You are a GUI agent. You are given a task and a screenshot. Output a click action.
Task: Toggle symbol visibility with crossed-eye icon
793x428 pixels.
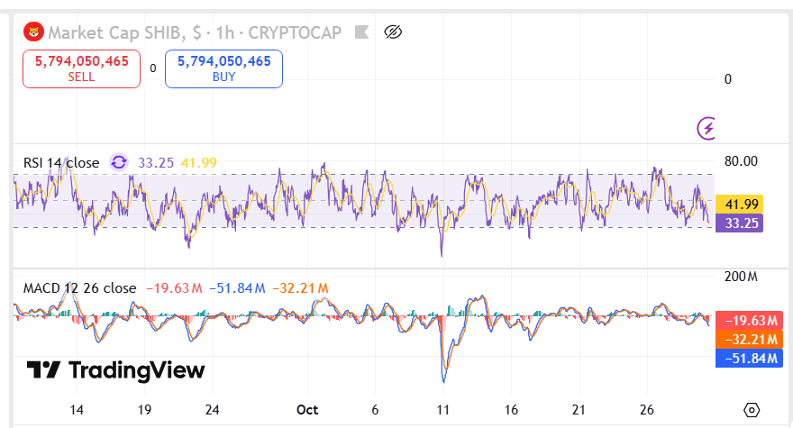click(x=393, y=32)
